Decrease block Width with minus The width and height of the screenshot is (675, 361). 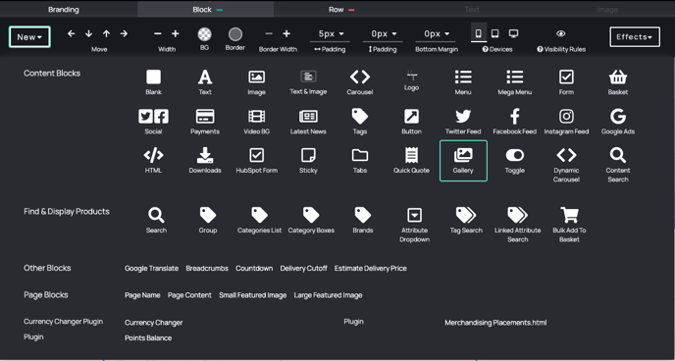(x=158, y=33)
